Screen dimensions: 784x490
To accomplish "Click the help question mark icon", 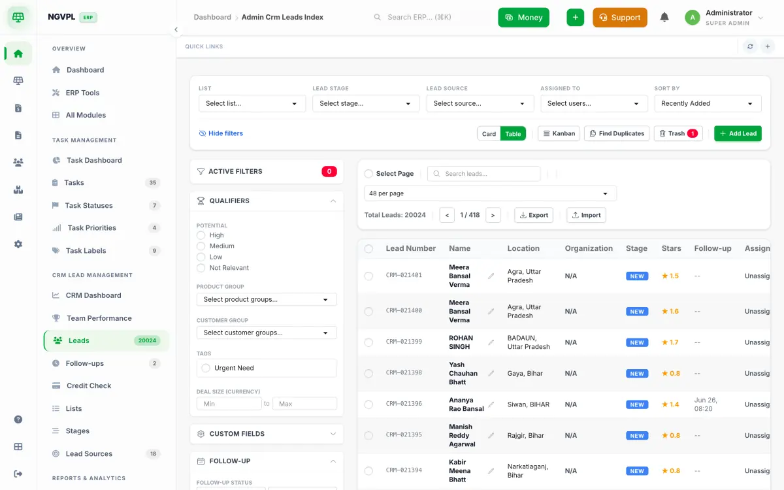I will coord(18,419).
